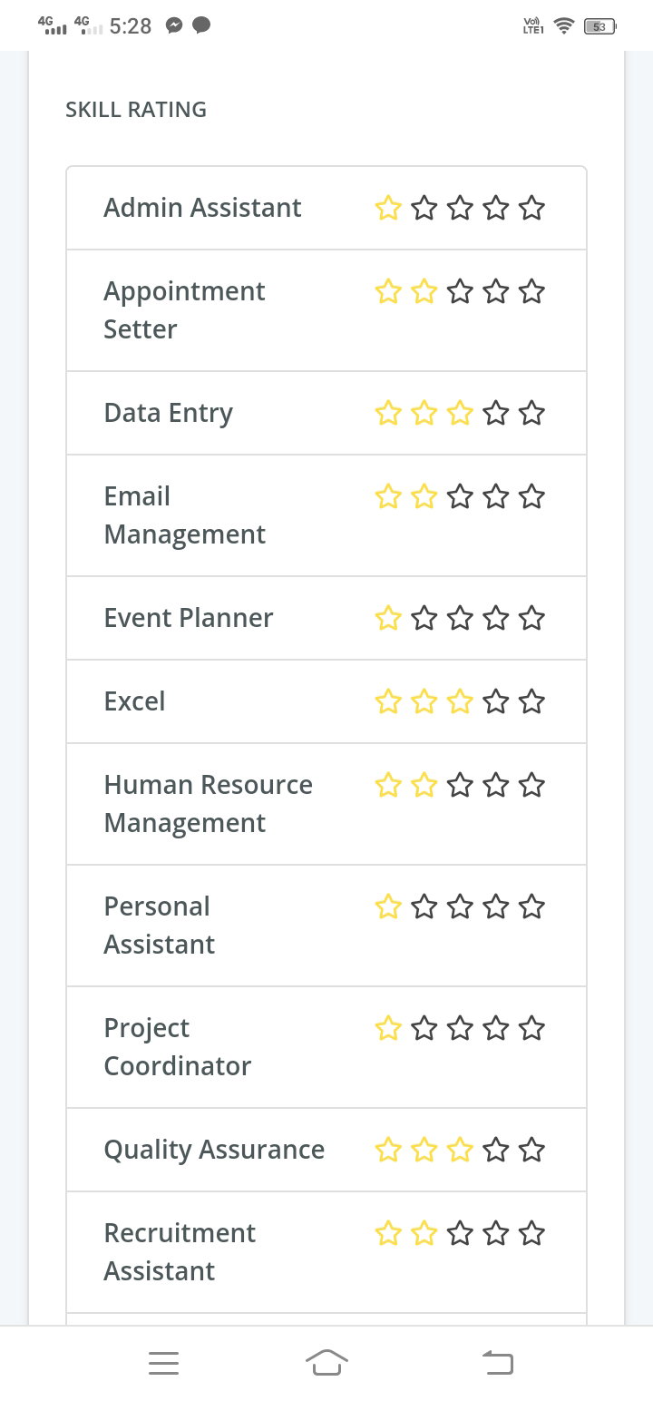Screen dimensions: 653x1401
Task: Give Personal Assistant three stars
Action: tap(461, 906)
